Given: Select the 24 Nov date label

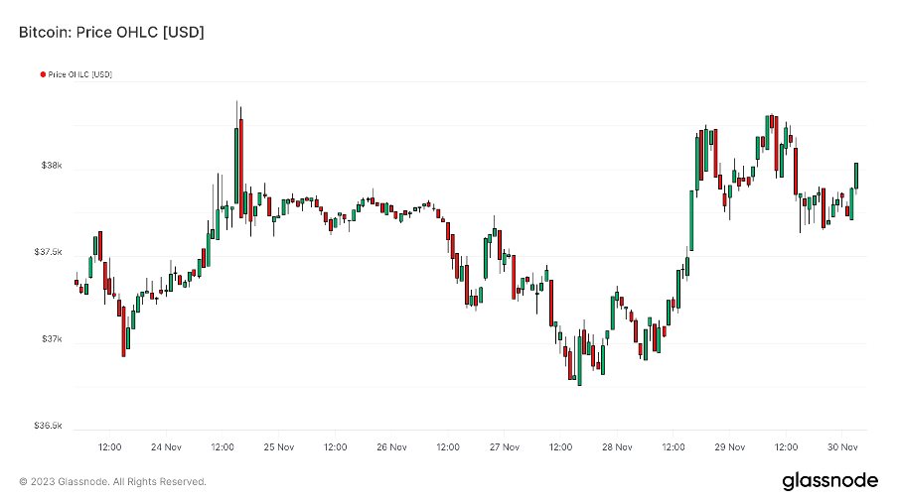Looking at the screenshot, I should [x=166, y=447].
